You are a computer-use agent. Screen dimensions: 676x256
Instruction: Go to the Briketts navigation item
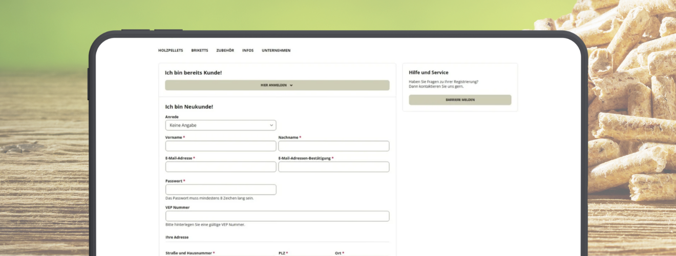[200, 51]
